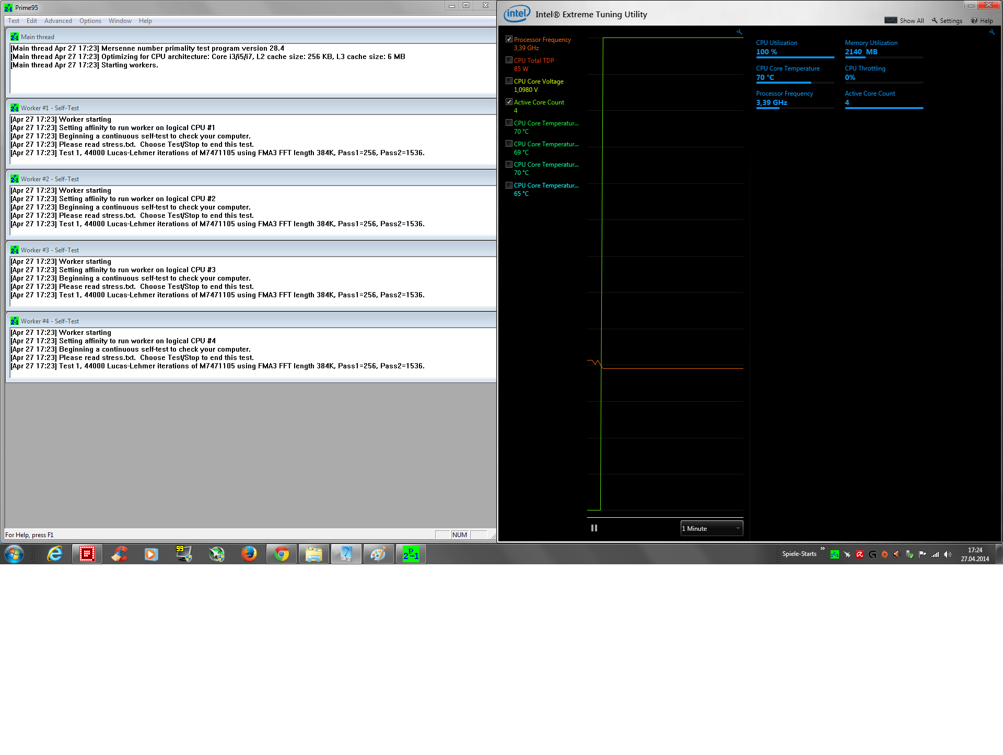Image resolution: width=1003 pixels, height=755 pixels.
Task: Click the Prime95 taskbar icon
Action: tap(411, 554)
